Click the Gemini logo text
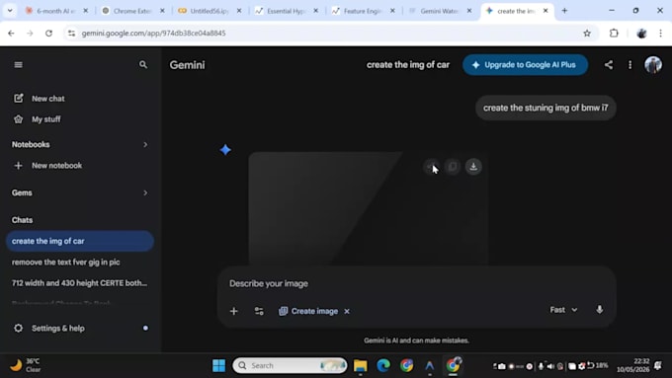 (x=188, y=65)
